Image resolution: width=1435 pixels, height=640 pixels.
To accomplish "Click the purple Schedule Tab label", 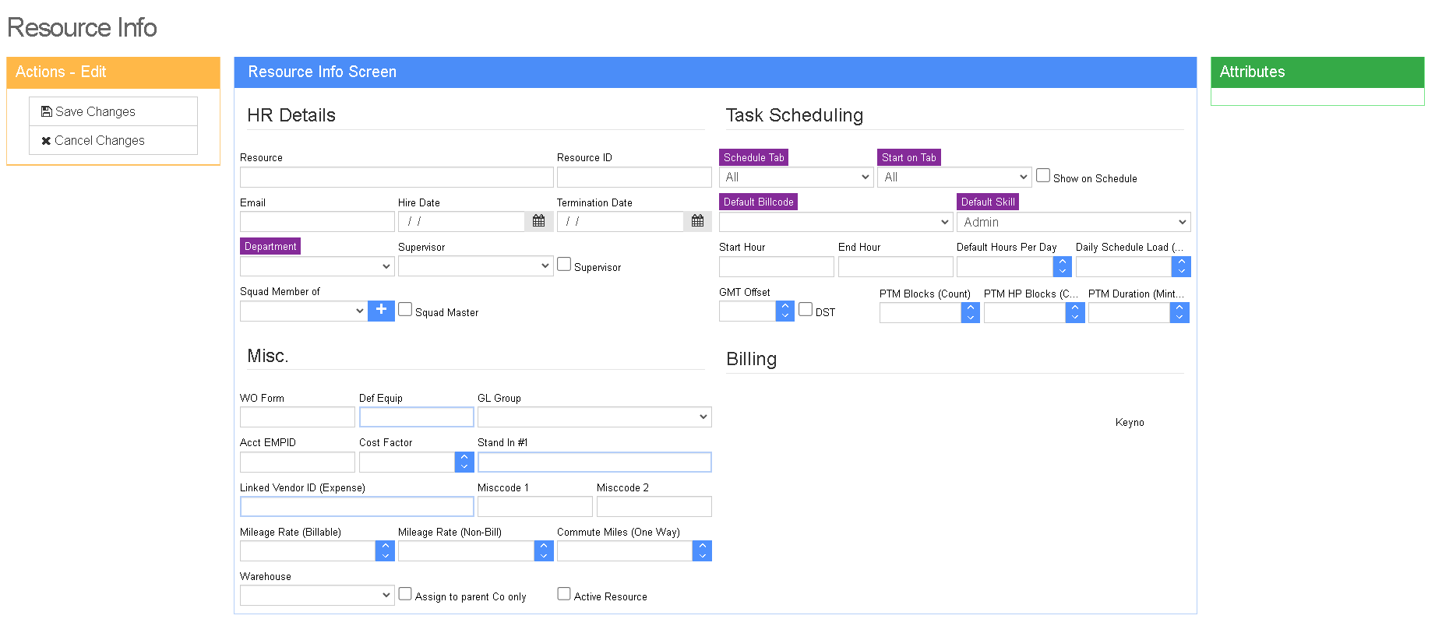I will point(753,157).
